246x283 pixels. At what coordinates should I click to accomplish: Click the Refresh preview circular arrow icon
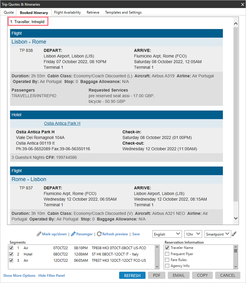(99, 234)
